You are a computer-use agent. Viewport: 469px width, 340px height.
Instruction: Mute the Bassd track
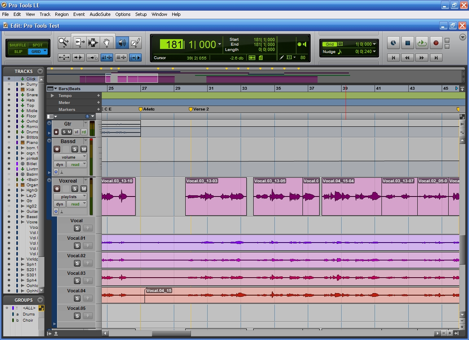click(84, 149)
